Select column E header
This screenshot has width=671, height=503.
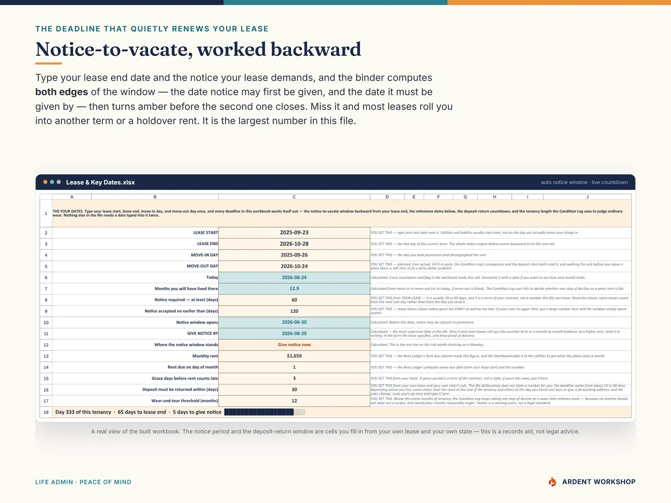[x=414, y=197]
